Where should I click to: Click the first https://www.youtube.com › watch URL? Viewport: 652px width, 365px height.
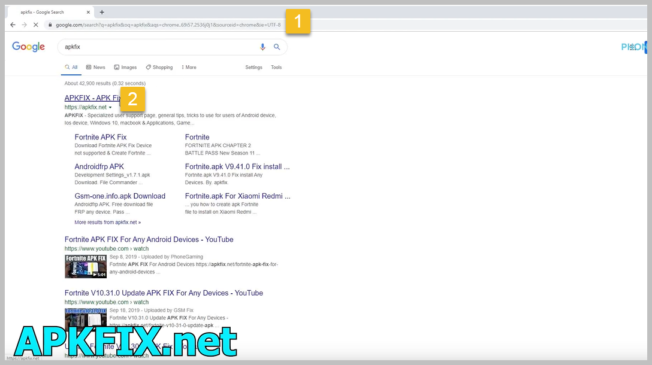[x=107, y=249]
